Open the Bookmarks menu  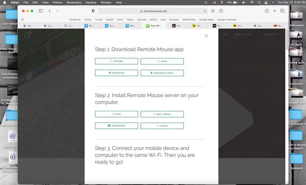pos(74,3)
